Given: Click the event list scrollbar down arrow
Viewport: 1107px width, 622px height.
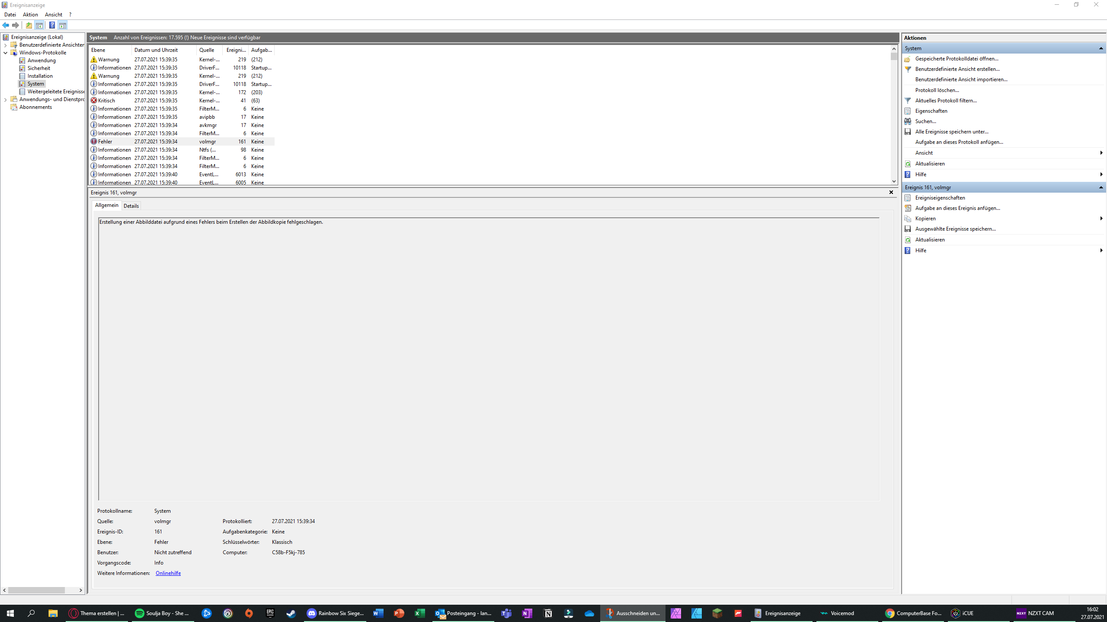Looking at the screenshot, I should pyautogui.click(x=894, y=181).
